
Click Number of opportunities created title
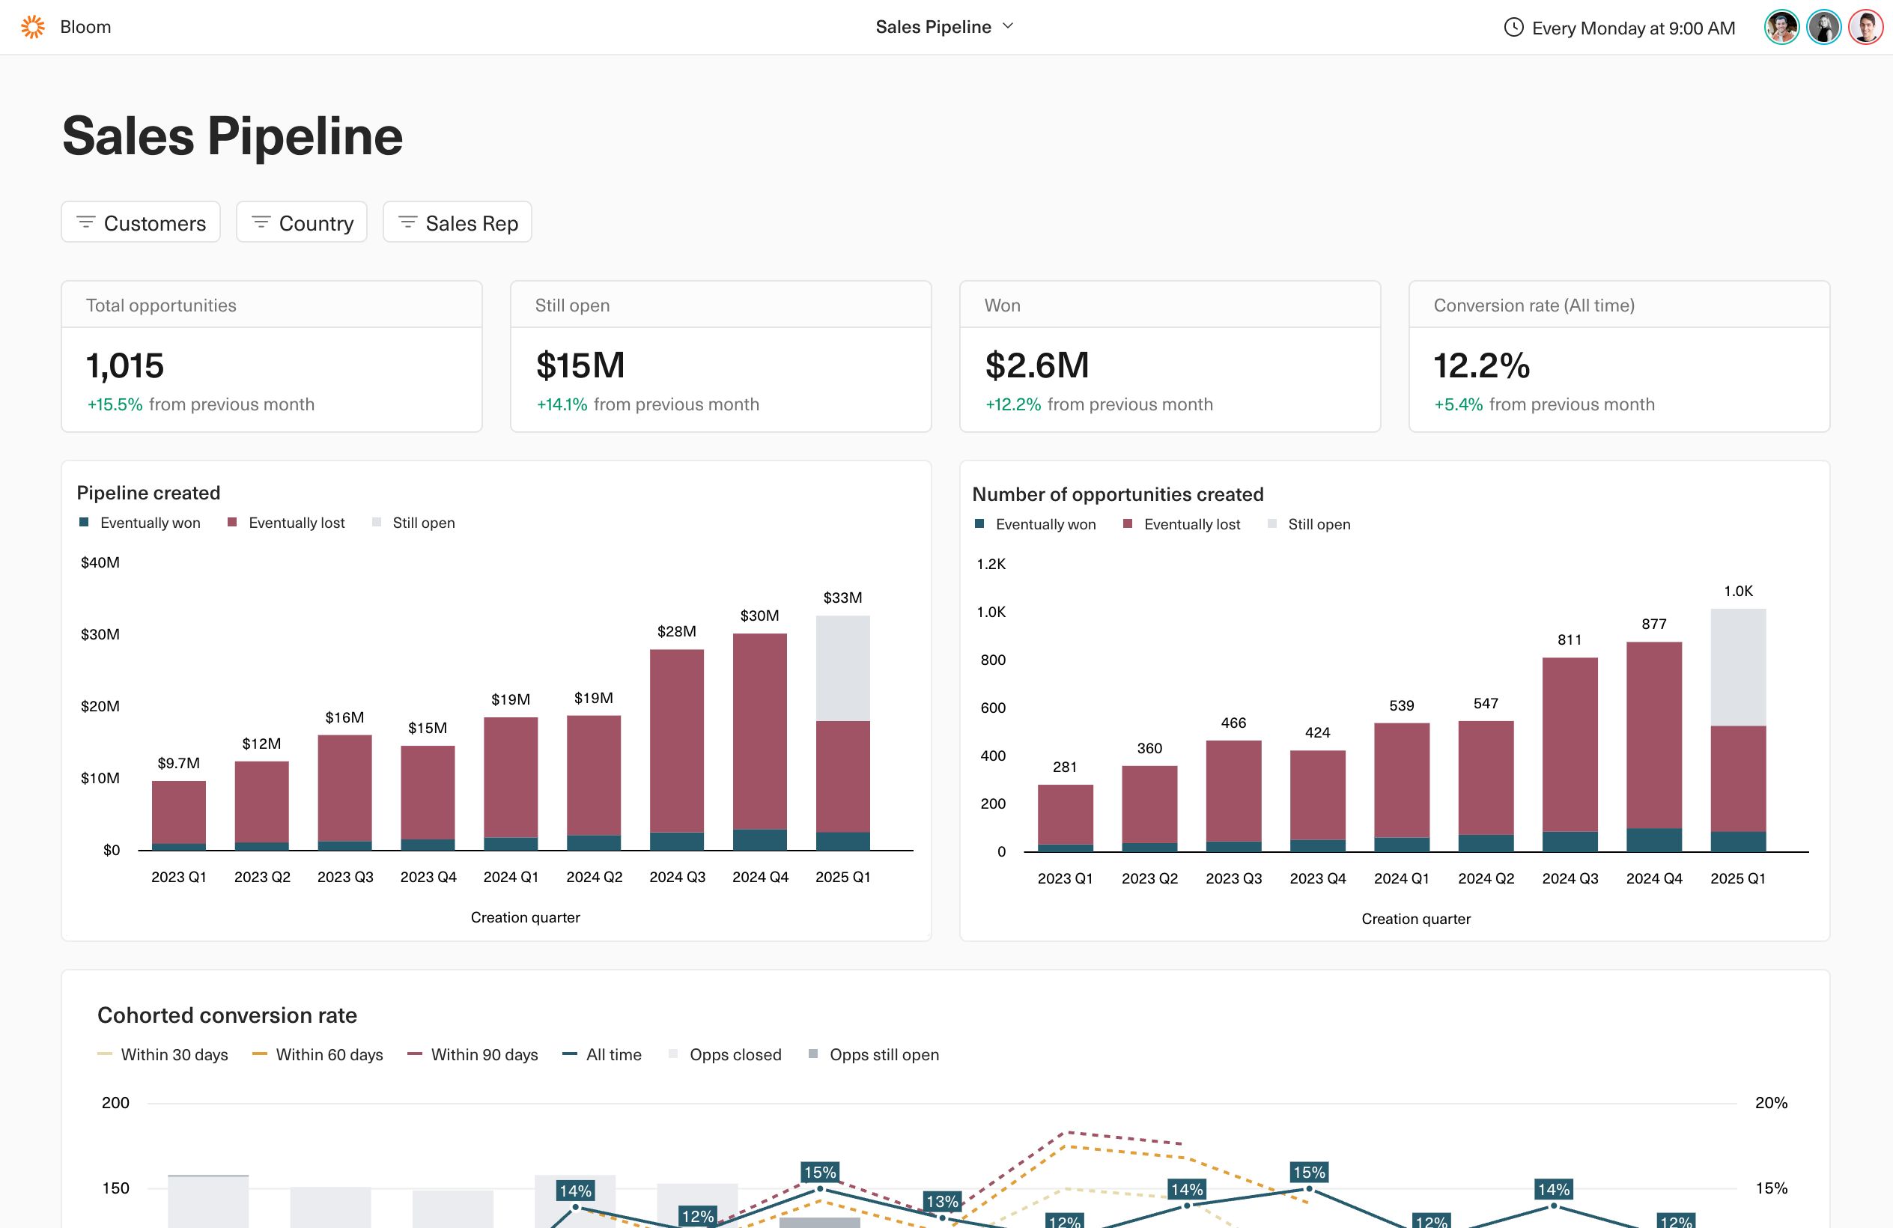point(1117,494)
